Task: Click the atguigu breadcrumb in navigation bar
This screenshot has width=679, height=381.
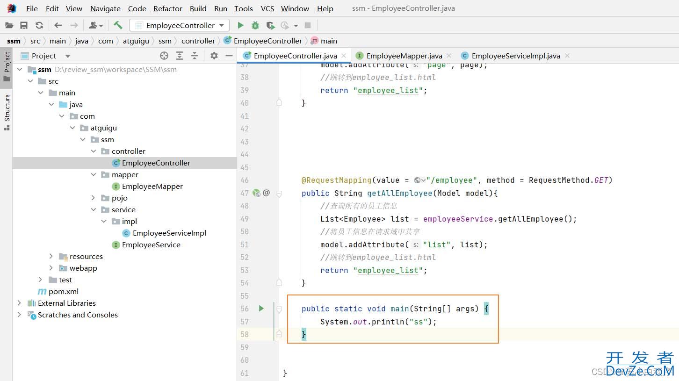Action: [136, 41]
